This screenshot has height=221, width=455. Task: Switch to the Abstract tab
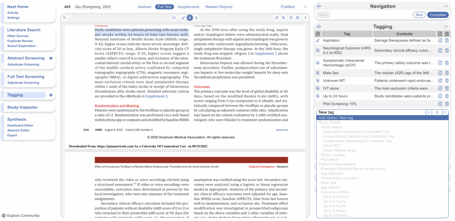click(144, 7)
